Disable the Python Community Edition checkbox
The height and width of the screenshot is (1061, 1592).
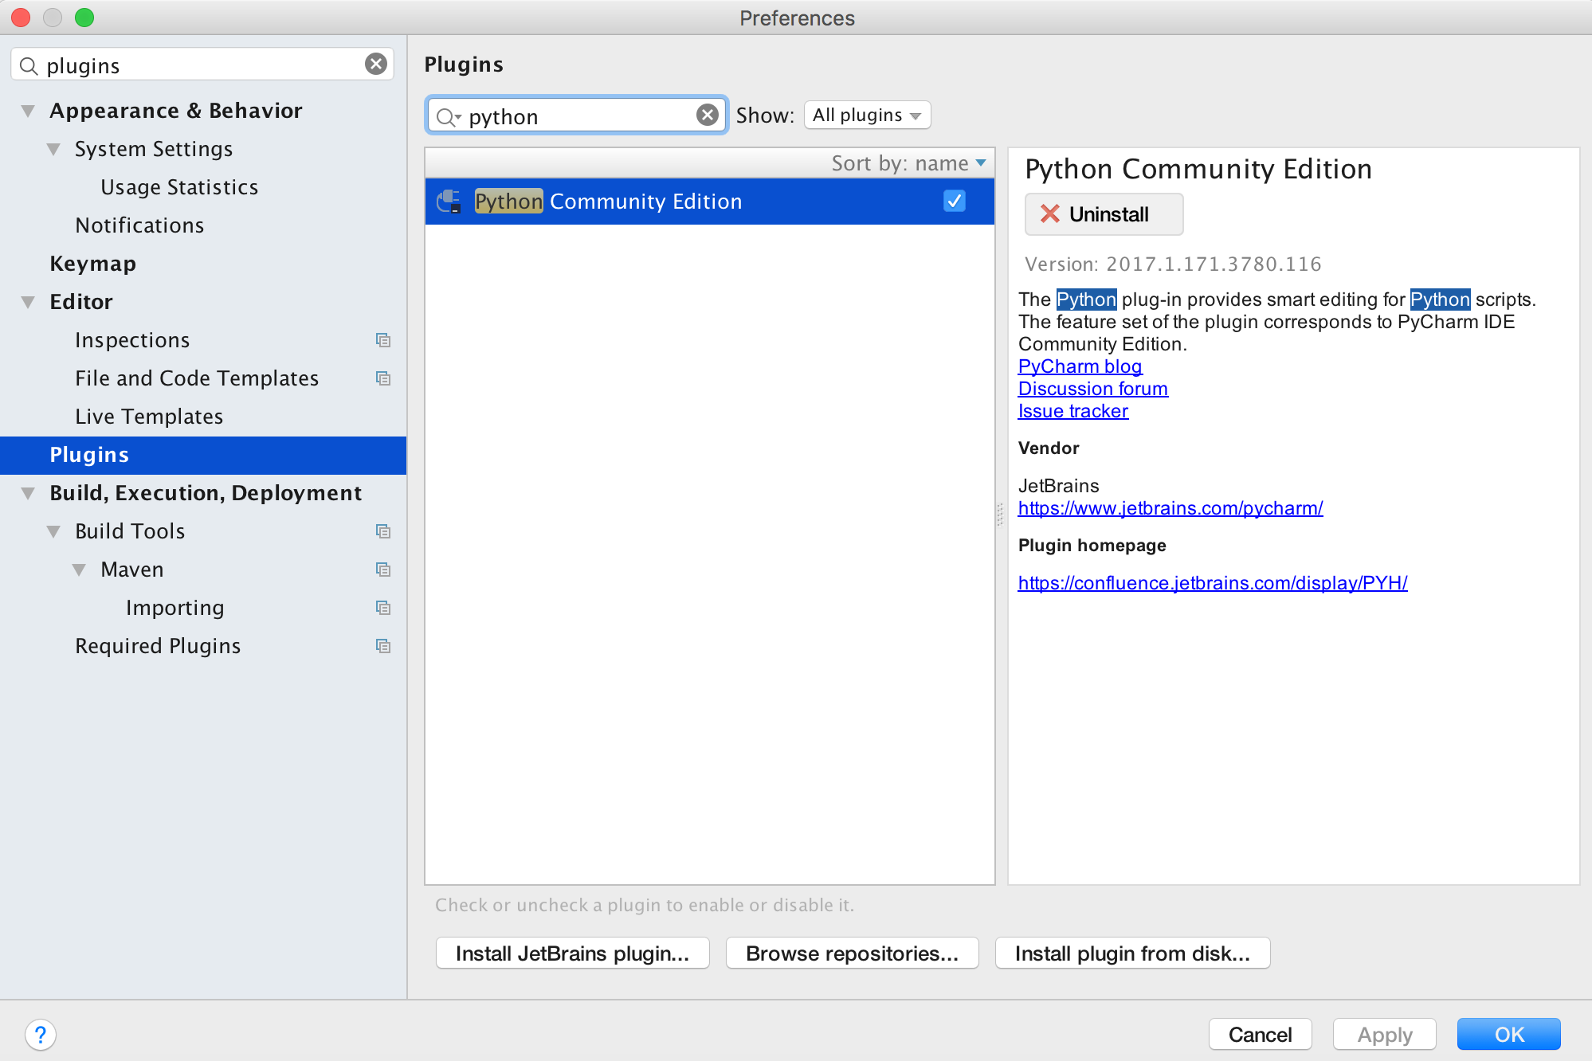[x=954, y=201]
